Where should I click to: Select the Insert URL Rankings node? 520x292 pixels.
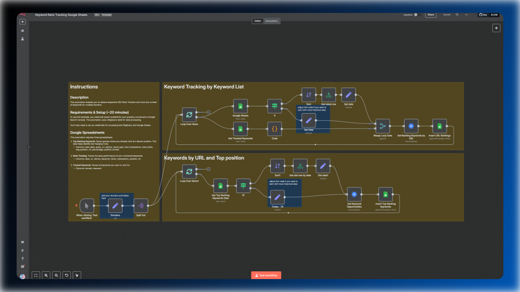(440, 126)
